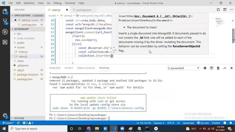Screen dimensions: 235x132
Task: Click the editor minimap preview
Action: 220,22
